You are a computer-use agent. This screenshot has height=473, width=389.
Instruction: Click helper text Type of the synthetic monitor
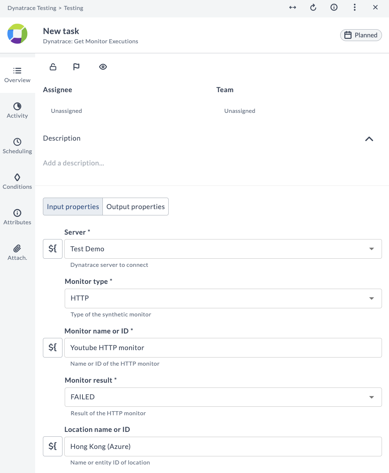[111, 315]
